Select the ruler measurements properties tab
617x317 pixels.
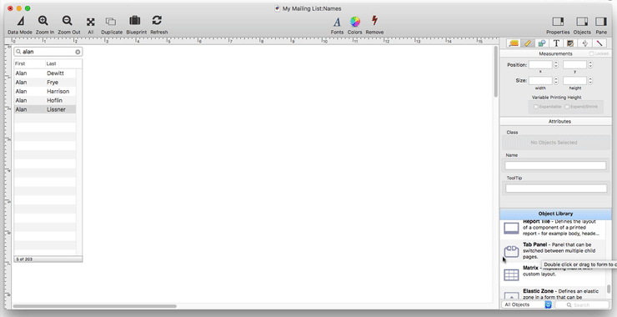(528, 43)
